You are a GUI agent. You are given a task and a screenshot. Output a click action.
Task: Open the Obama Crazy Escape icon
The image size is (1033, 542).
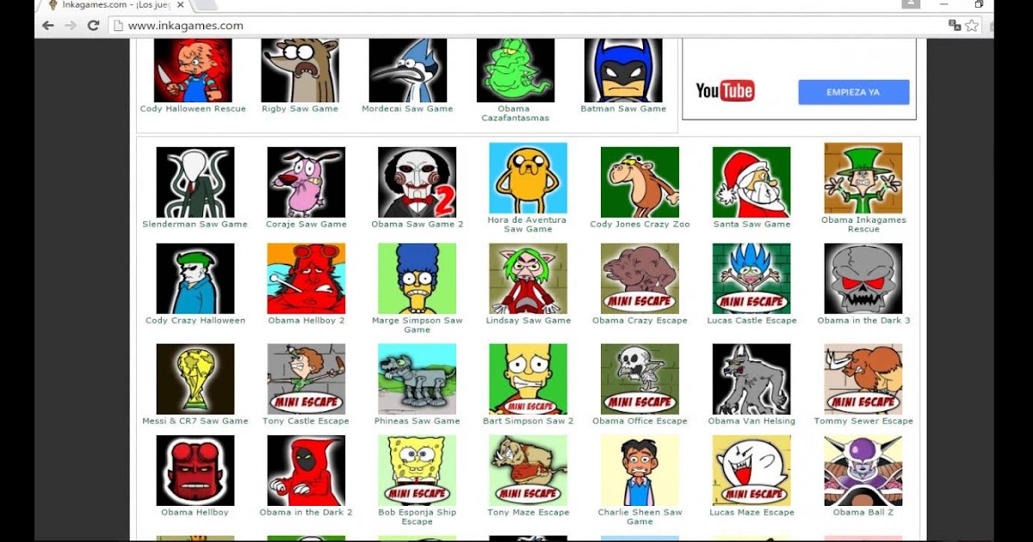(x=640, y=278)
